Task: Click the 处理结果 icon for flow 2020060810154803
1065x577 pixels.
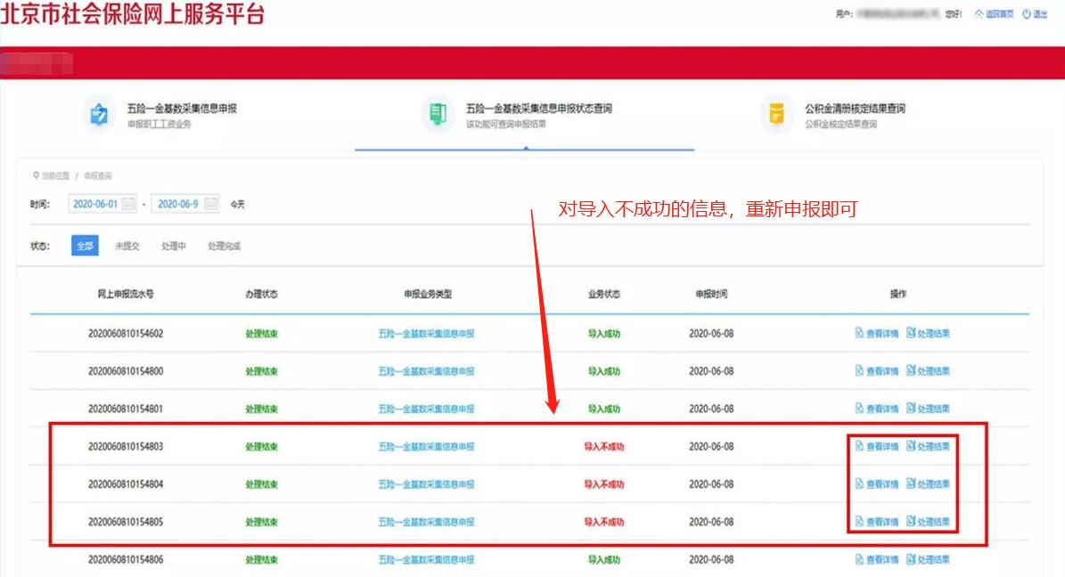Action: click(x=909, y=446)
